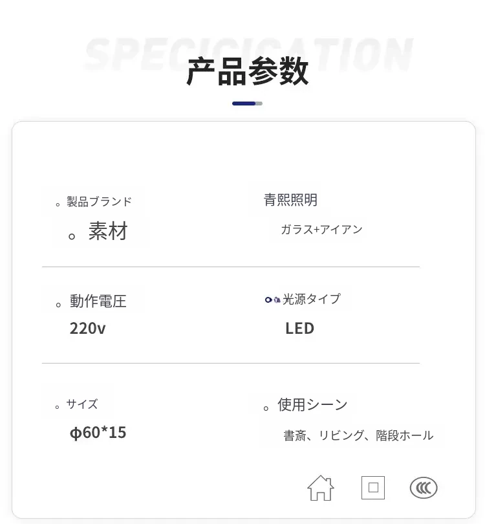Viewport: 485px width, 524px height.
Task: Click the CCC certification mark icon
Action: click(424, 488)
